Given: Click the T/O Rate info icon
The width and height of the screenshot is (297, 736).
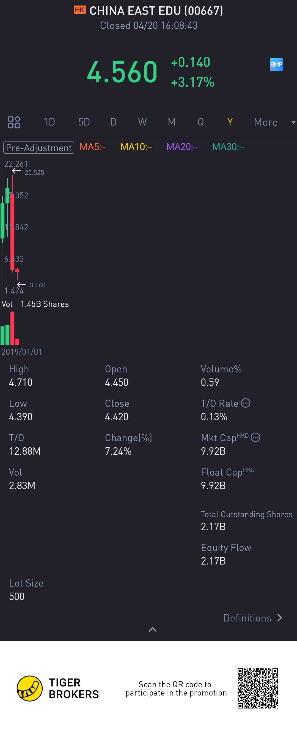Looking at the screenshot, I should [246, 403].
